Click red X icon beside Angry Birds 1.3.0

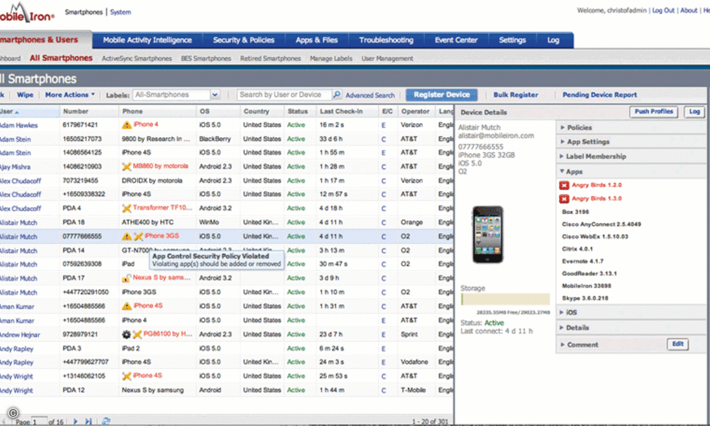pos(564,199)
